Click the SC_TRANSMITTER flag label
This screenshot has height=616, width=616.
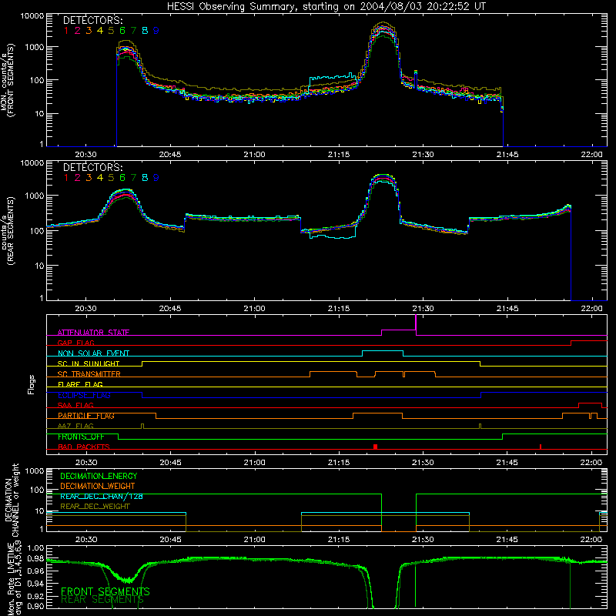click(x=89, y=374)
